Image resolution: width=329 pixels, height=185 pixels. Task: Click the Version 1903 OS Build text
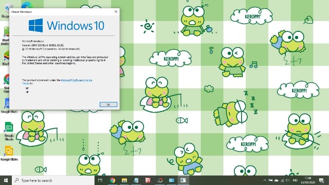coord(43,45)
